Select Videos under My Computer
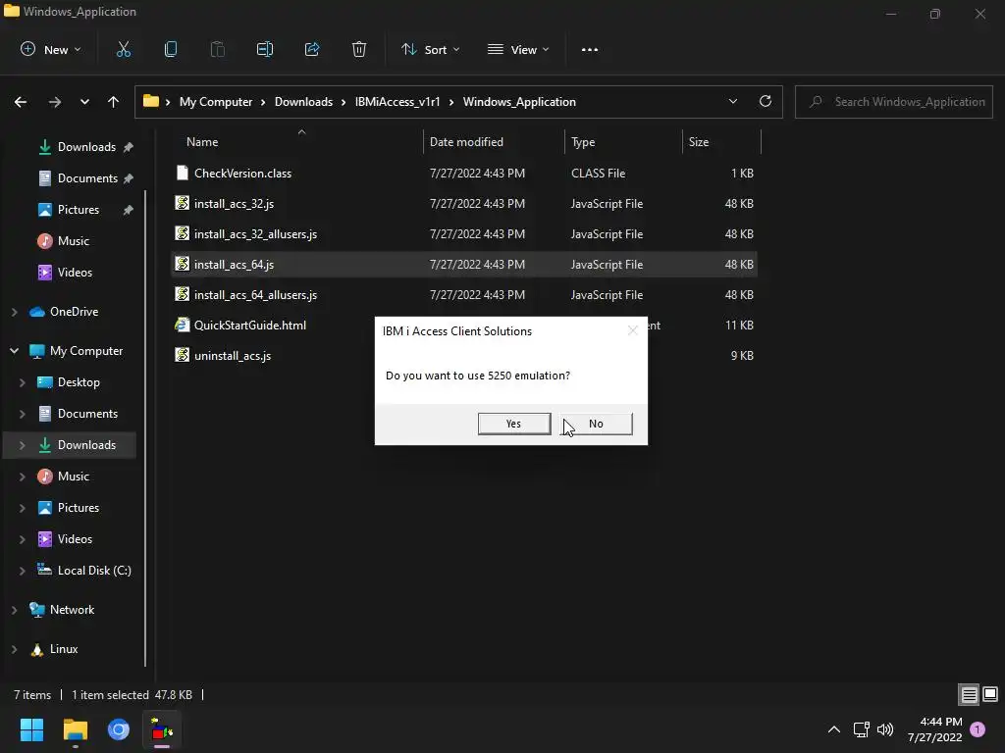 click(75, 539)
